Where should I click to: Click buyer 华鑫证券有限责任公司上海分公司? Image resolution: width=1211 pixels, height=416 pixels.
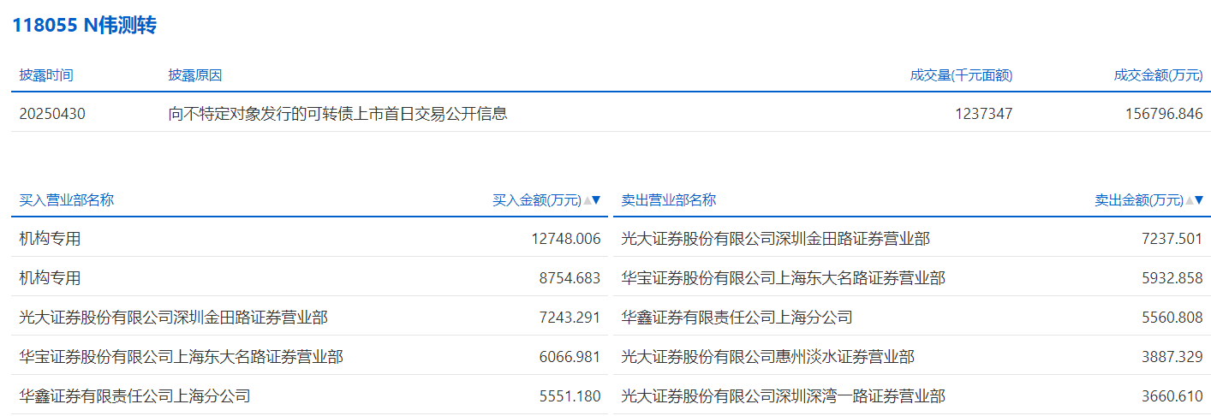[134, 396]
